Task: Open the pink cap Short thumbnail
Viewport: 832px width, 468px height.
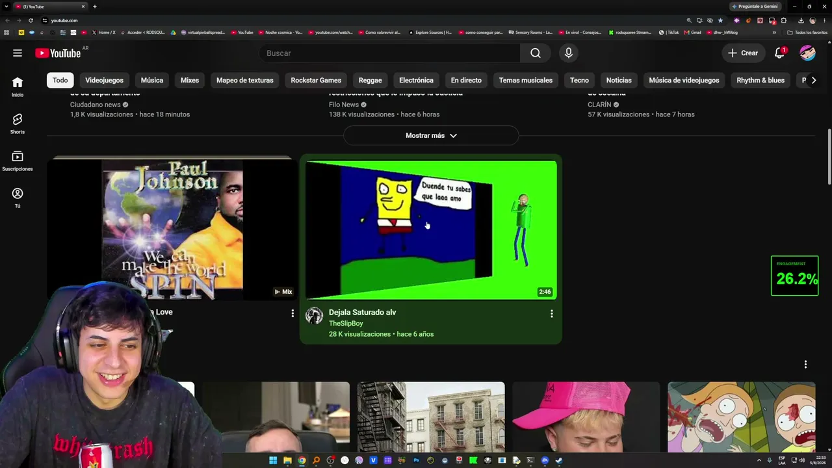Action: tap(586, 417)
